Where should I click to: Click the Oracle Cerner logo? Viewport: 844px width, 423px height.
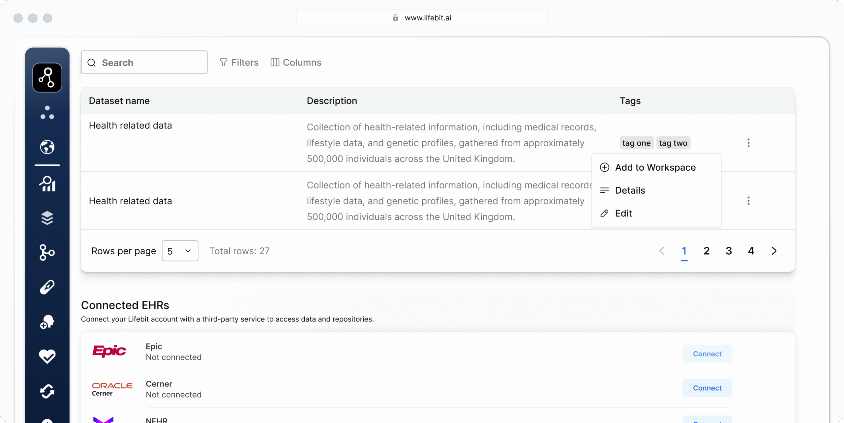pos(112,389)
